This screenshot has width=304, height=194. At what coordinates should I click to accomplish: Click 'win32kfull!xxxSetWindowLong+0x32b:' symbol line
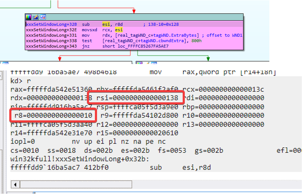80,159
